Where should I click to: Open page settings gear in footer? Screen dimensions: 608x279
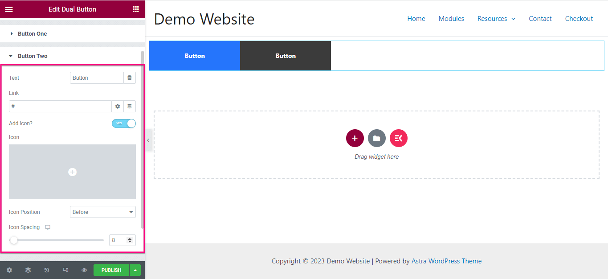[x=9, y=270]
